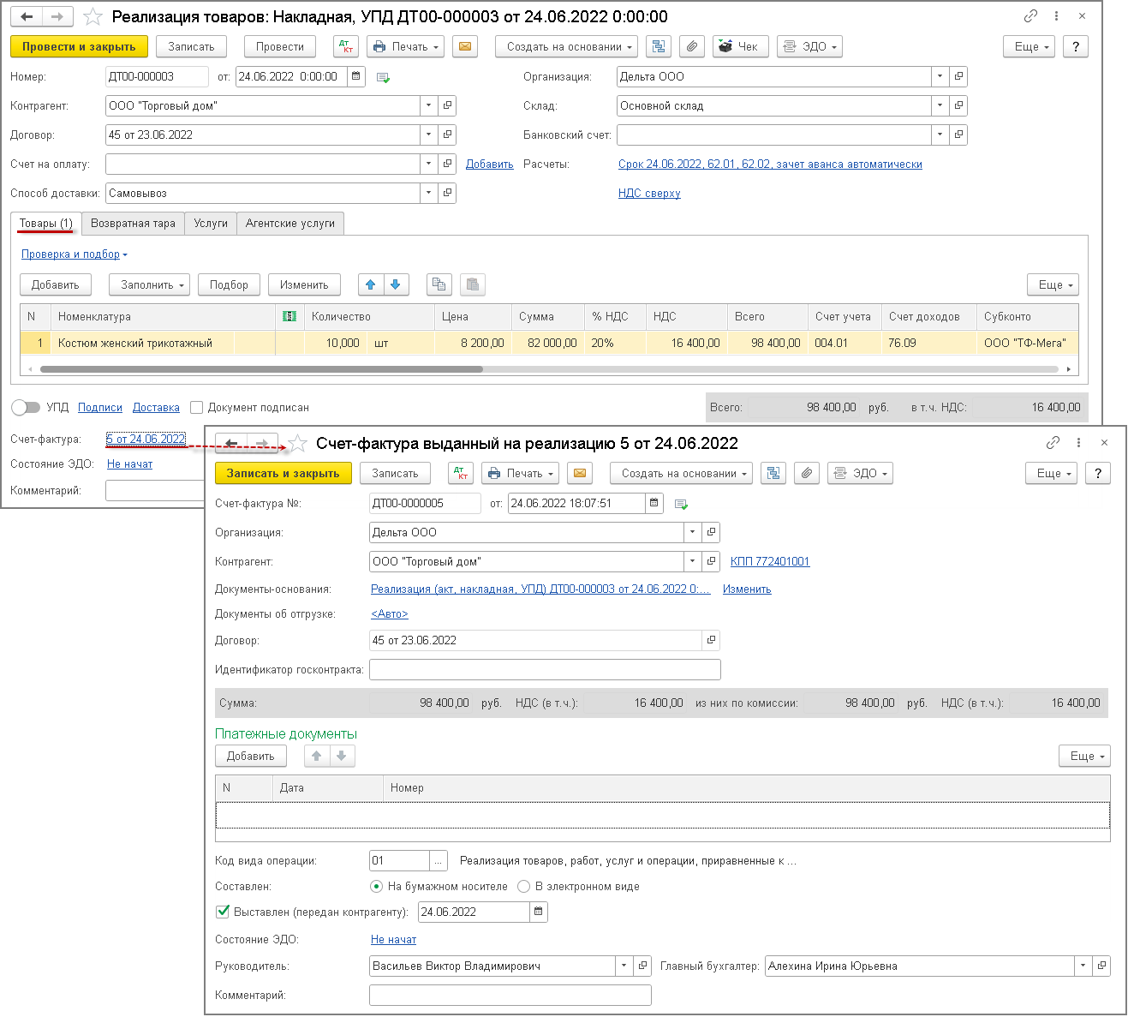Click Заполнить dropdown button in Товары
Screen dimensions: 1128x1017
(149, 284)
